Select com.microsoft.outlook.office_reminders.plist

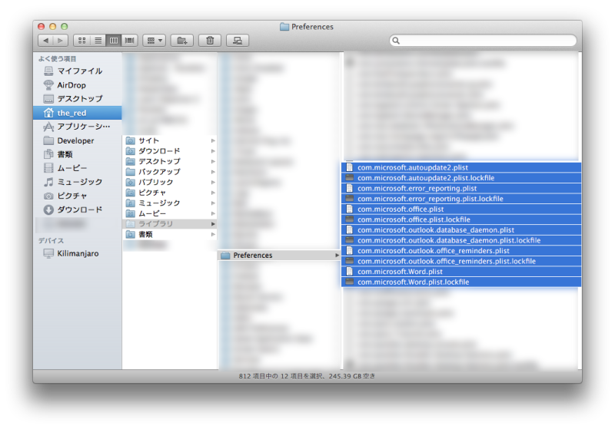click(461, 250)
